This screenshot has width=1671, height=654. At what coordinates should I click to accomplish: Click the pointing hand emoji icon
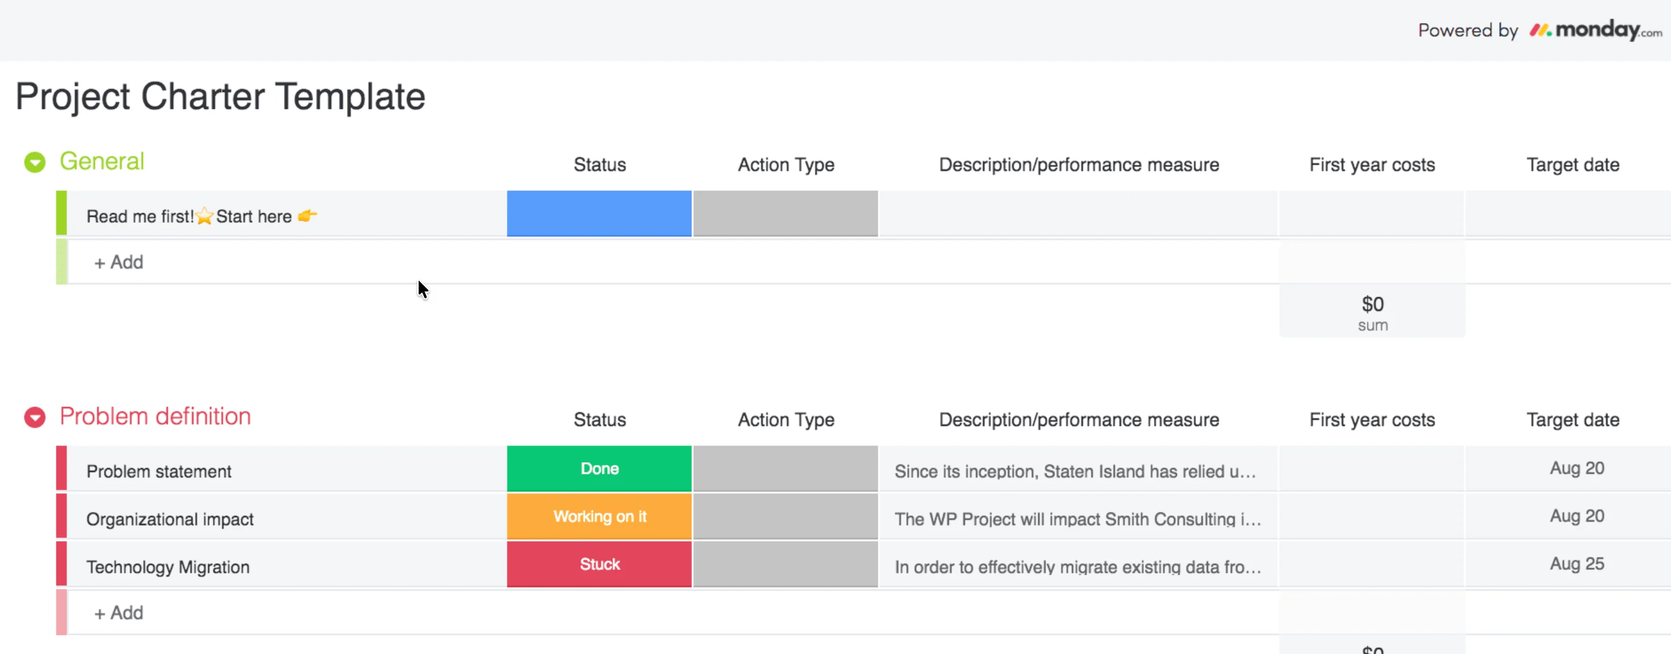coord(307,216)
